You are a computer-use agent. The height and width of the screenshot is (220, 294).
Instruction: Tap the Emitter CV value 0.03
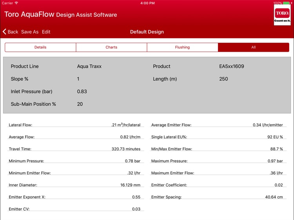(x=136, y=209)
